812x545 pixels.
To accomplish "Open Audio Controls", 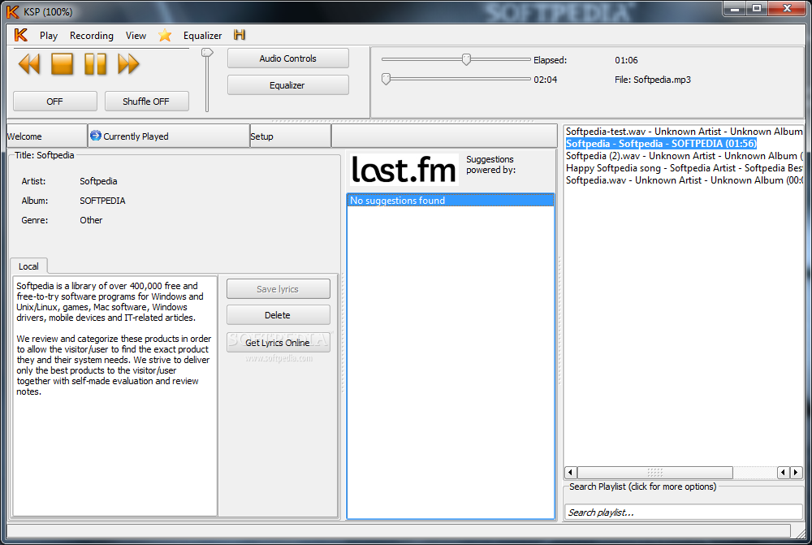I will click(x=288, y=58).
